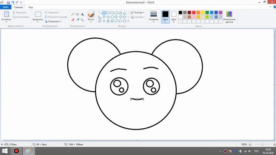Select the Eraser tool
The image size is (276, 155).
click(x=73, y=20)
